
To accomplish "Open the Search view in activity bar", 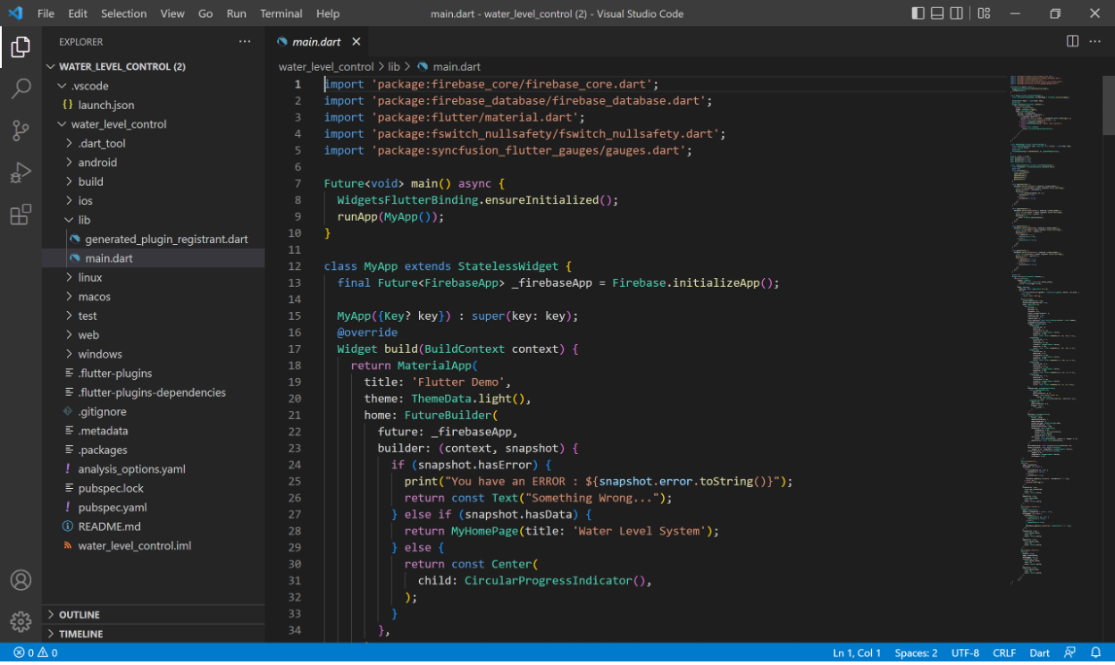I will tap(21, 88).
